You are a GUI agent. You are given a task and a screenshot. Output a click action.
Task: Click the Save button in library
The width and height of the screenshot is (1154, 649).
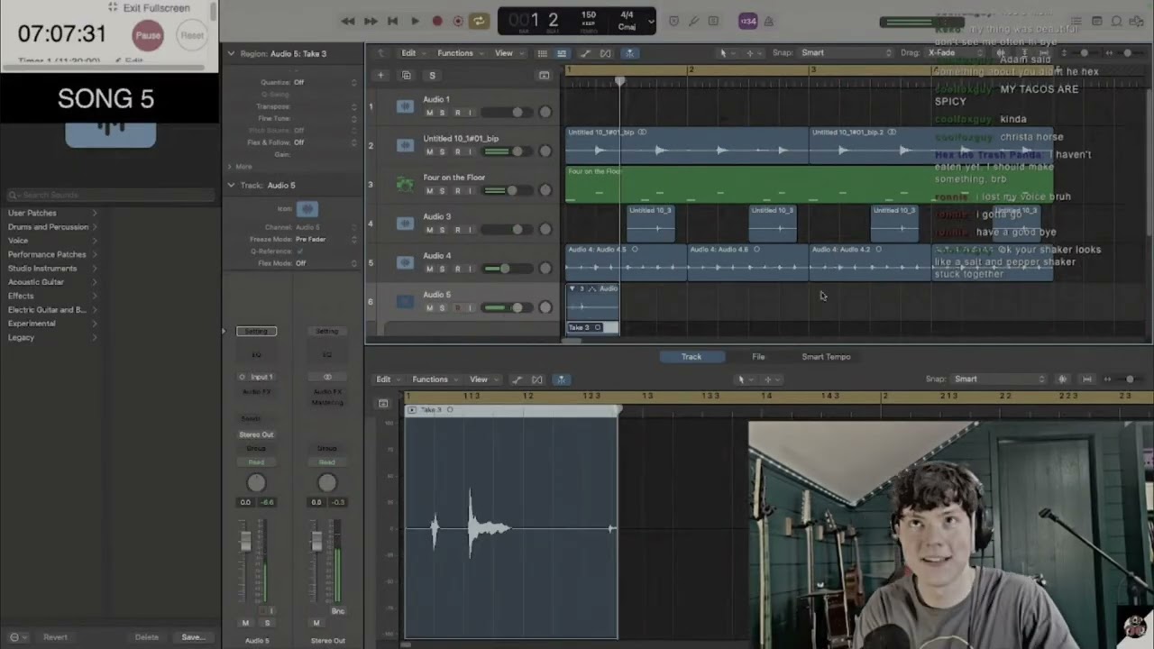point(193,637)
